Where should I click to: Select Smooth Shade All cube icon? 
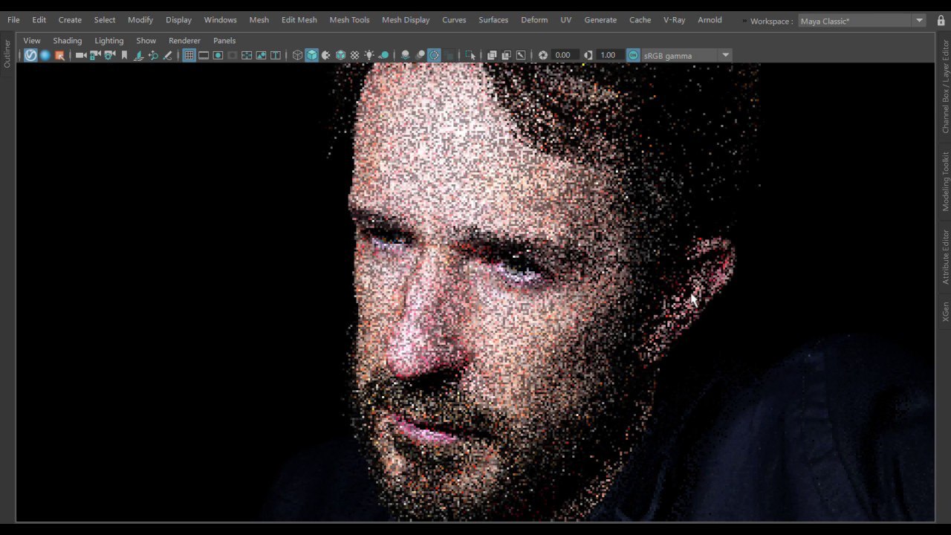(311, 55)
